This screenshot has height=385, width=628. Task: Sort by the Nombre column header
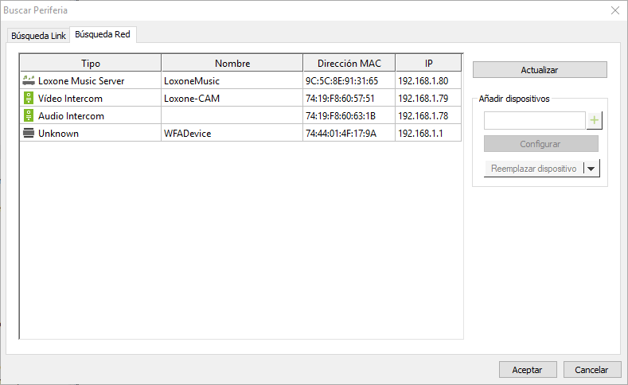click(x=232, y=63)
